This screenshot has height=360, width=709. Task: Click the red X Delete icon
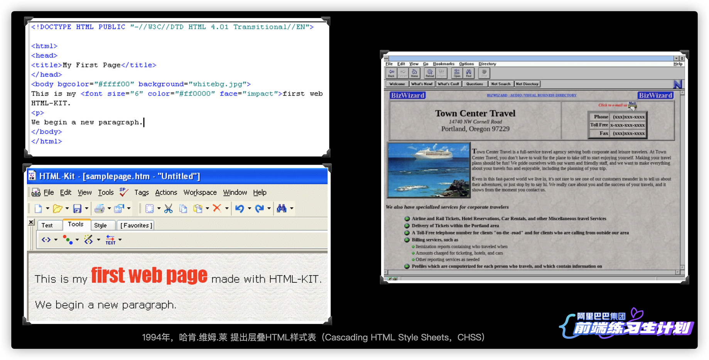tap(217, 208)
